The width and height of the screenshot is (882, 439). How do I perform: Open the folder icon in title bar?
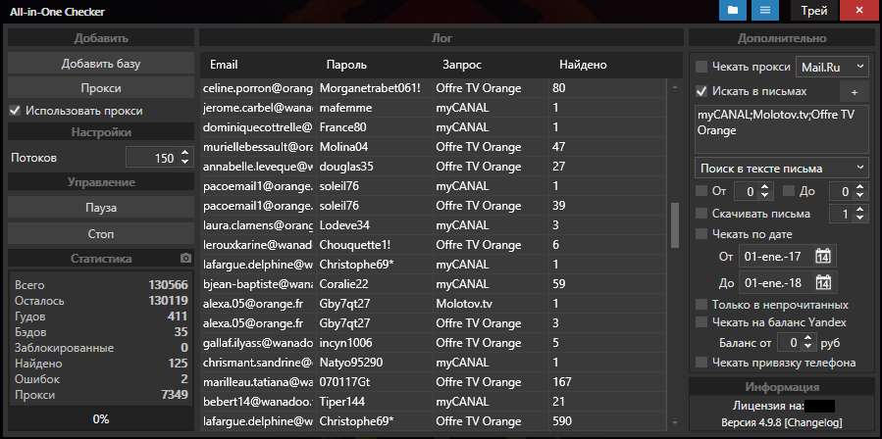732,10
